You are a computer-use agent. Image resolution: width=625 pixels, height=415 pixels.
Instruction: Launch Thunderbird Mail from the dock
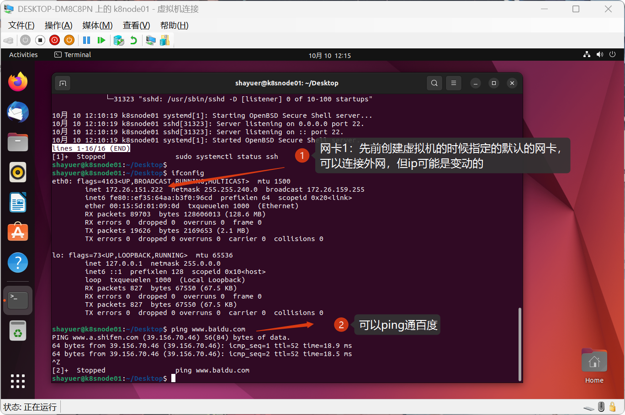(x=18, y=112)
